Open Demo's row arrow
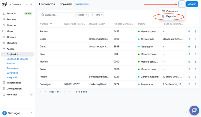The image size is (201, 117). tap(189, 47)
